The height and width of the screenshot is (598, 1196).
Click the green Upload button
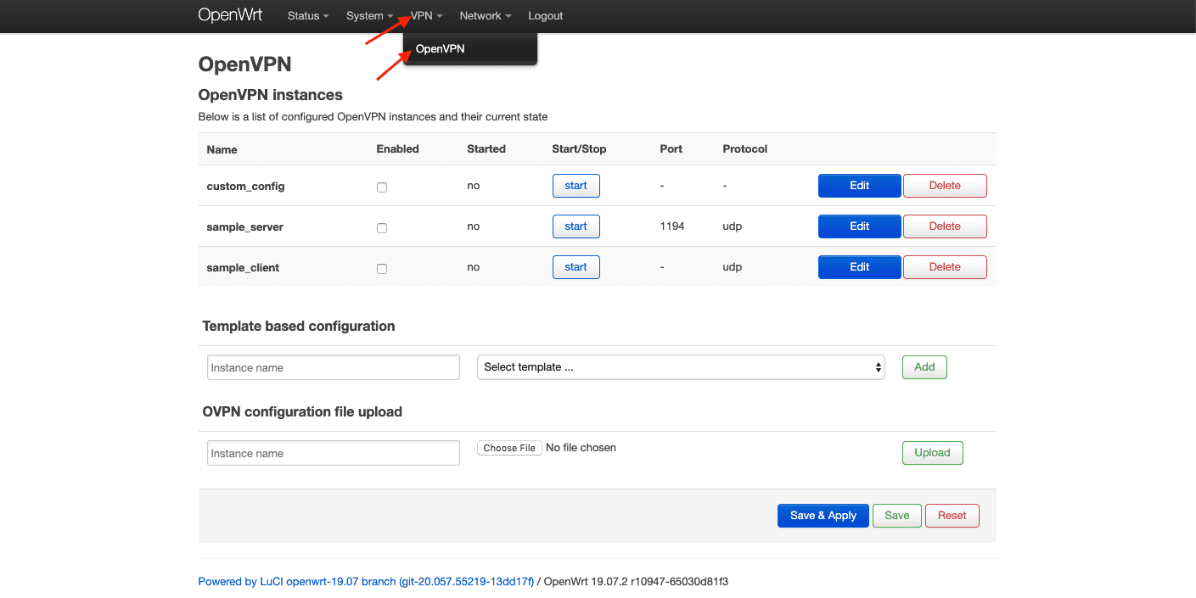932,453
